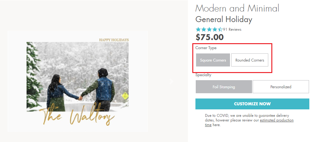Viewport: 314px width, 142px height.
Task: Open the 91 Reviews link
Action: [232, 30]
